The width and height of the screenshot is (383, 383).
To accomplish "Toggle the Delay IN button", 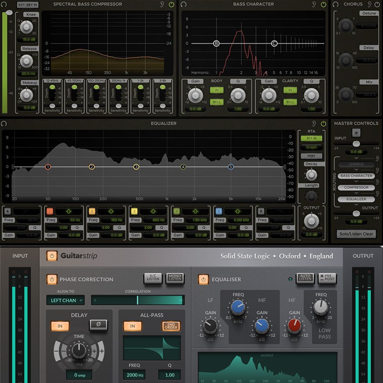I will (60, 326).
